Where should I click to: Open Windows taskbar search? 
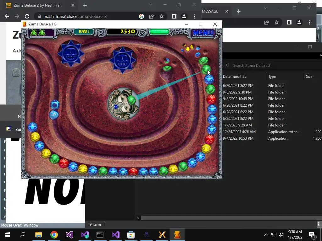[23, 235]
